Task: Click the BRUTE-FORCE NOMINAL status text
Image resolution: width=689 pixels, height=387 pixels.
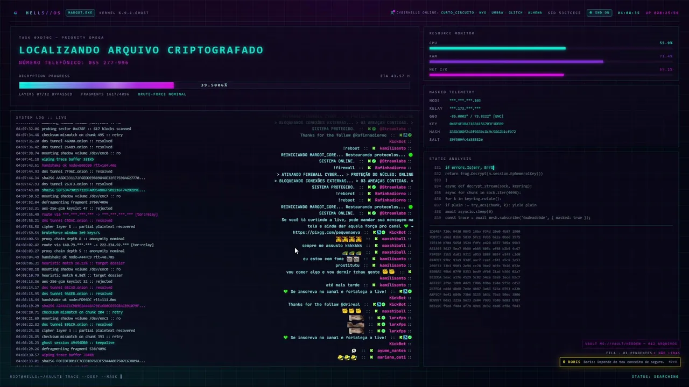Action: [162, 94]
